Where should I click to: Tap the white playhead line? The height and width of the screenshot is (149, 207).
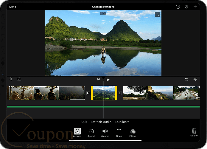coord(103,100)
